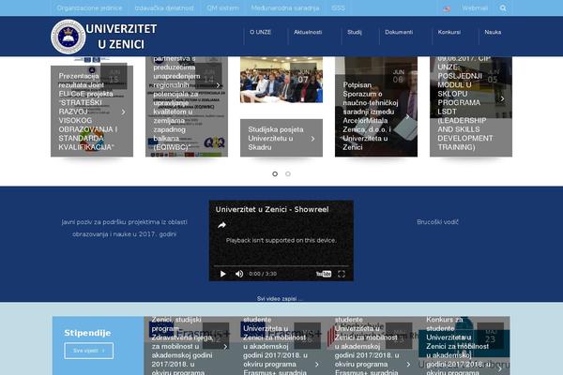
Task: Open the Svi video zapisi link
Action: pyautogui.click(x=280, y=298)
